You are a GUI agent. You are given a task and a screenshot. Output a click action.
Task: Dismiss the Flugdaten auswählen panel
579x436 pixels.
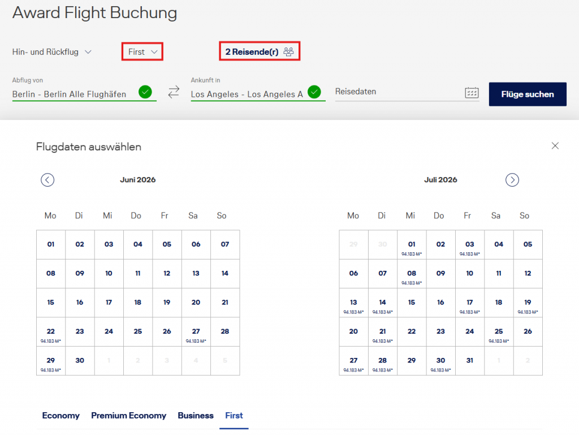(x=555, y=145)
